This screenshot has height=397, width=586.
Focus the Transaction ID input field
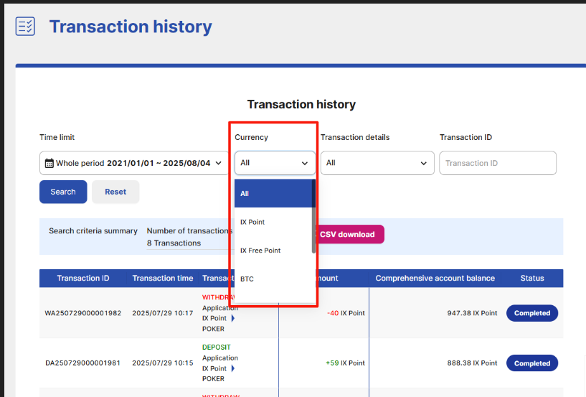click(498, 163)
